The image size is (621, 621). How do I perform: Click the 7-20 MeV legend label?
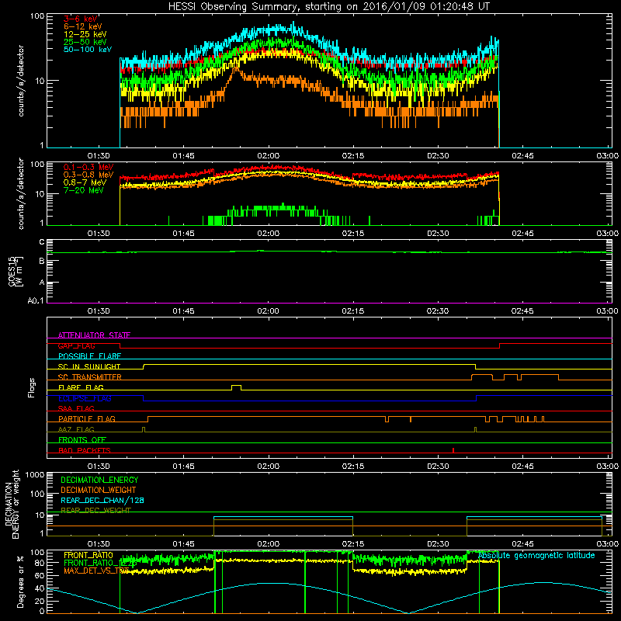coord(83,190)
